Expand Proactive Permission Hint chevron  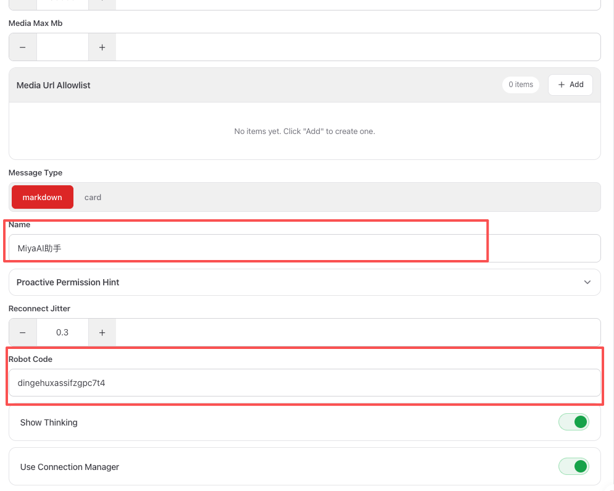tap(587, 282)
